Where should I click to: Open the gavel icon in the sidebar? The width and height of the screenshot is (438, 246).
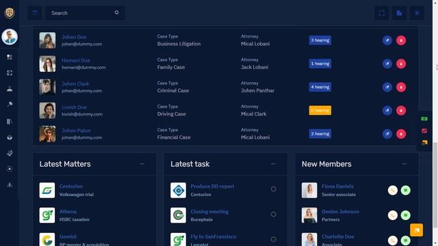tap(10, 105)
